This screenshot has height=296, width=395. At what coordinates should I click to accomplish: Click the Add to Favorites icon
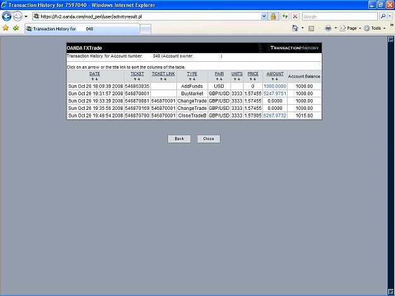point(16,28)
